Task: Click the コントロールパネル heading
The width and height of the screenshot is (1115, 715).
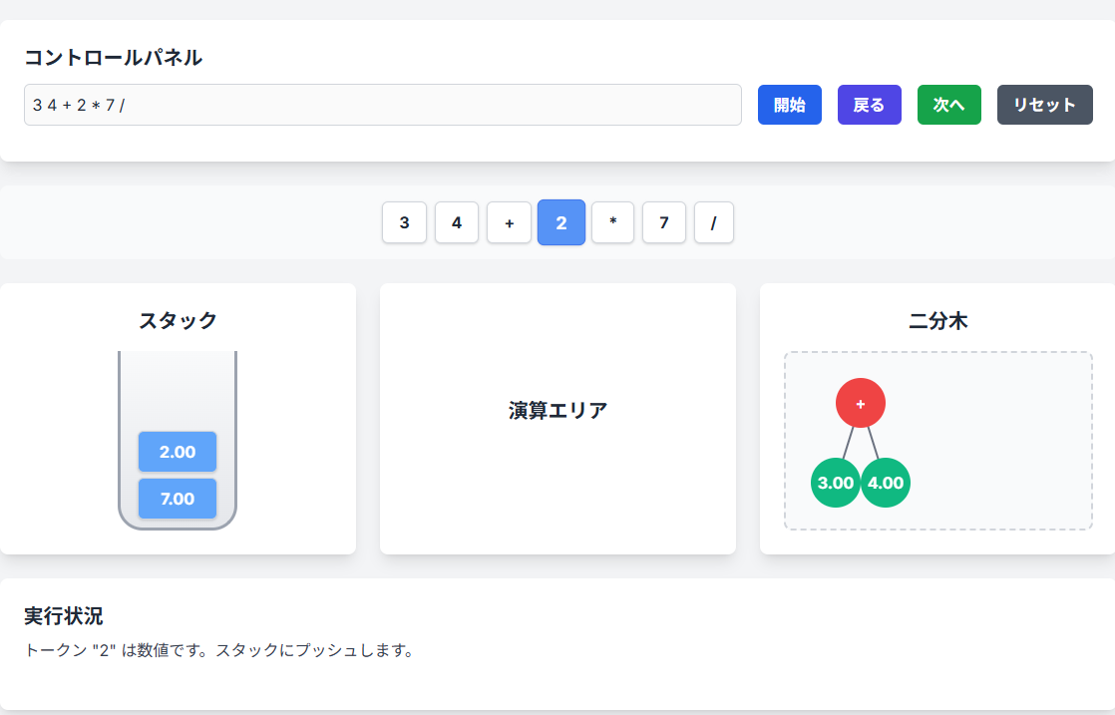Action: tap(113, 58)
